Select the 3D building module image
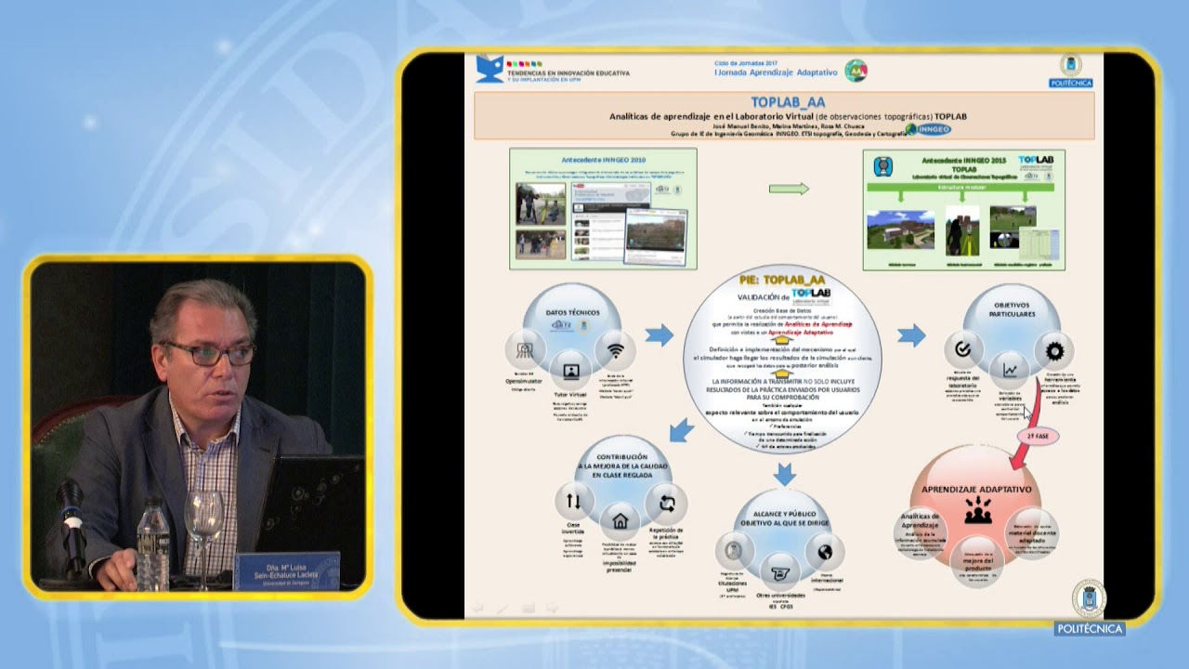Screen dimensions: 1189x669 [x=900, y=230]
